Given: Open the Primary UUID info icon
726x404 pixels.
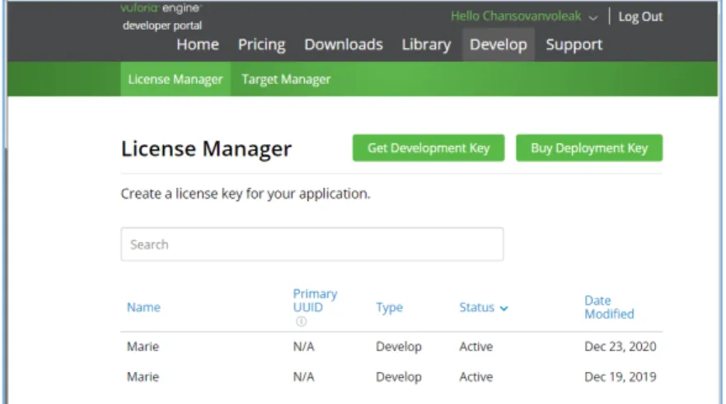Looking at the screenshot, I should click(x=302, y=321).
